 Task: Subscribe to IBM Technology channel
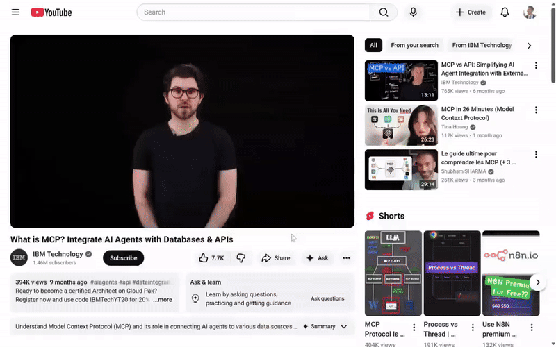(124, 258)
